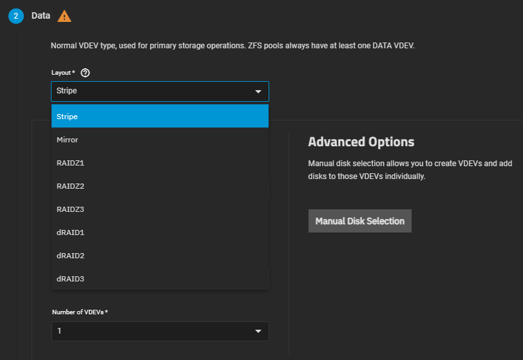Choose dRAID3 from the layout list

click(x=160, y=279)
